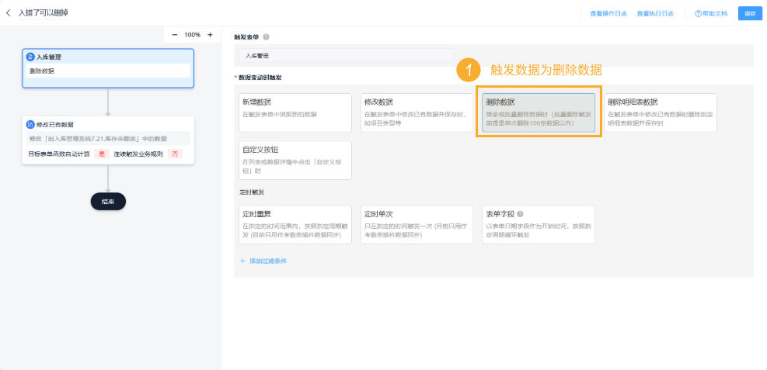Select the 修改数据 trigger option
The width and height of the screenshot is (767, 370).
[417, 112]
